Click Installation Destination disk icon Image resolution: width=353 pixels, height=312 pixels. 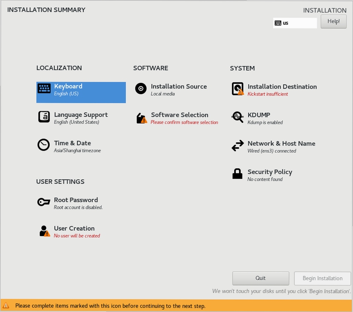238,89
